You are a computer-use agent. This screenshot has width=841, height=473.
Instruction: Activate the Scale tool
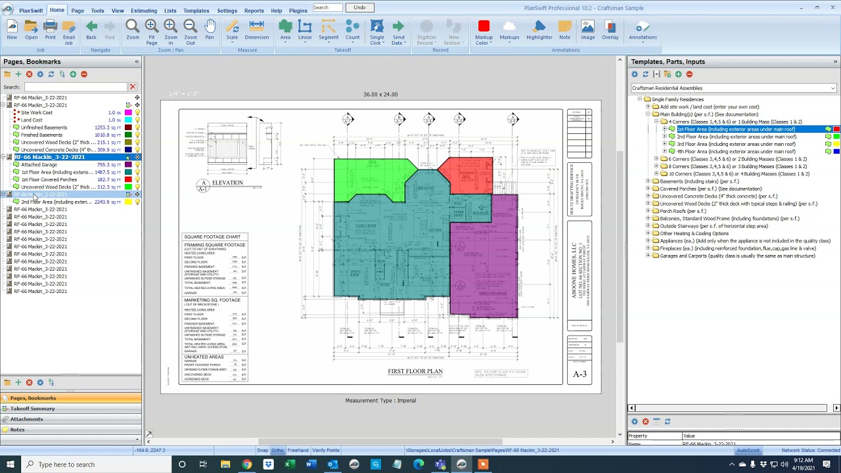pos(232,30)
